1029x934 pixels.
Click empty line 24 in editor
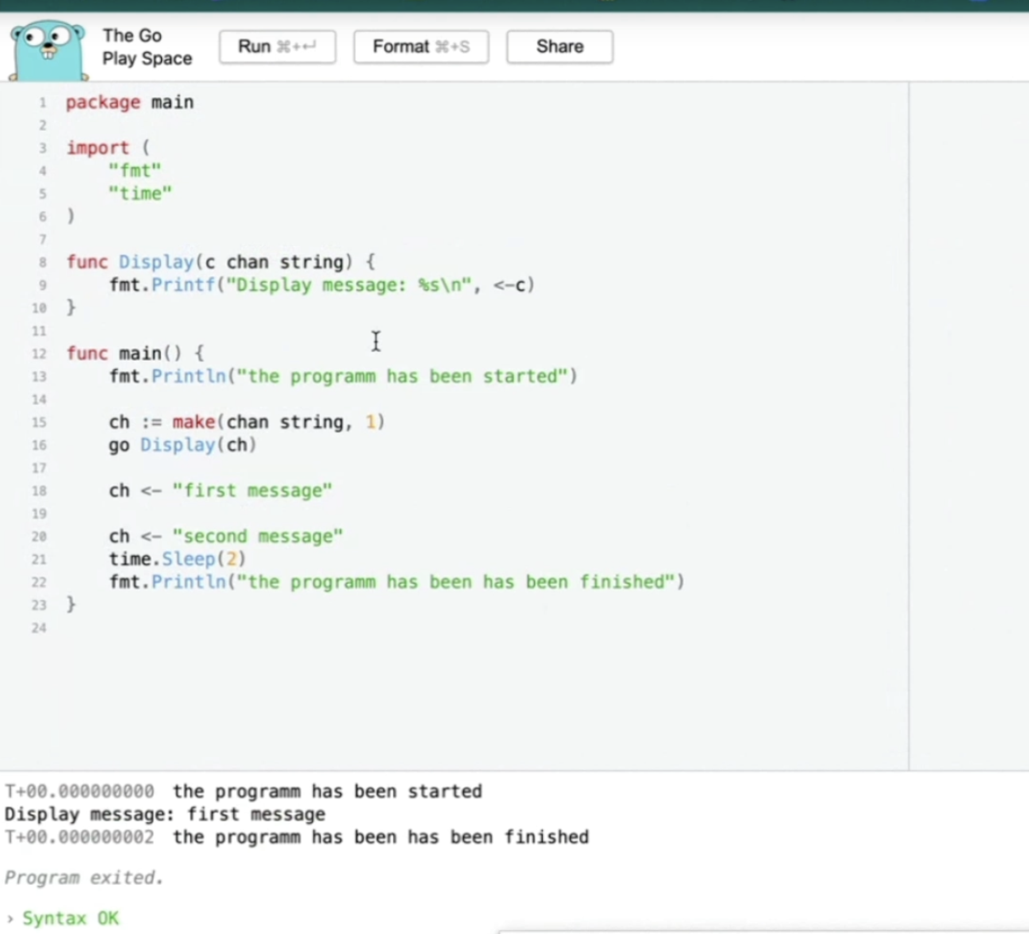pyautogui.click(x=214, y=628)
